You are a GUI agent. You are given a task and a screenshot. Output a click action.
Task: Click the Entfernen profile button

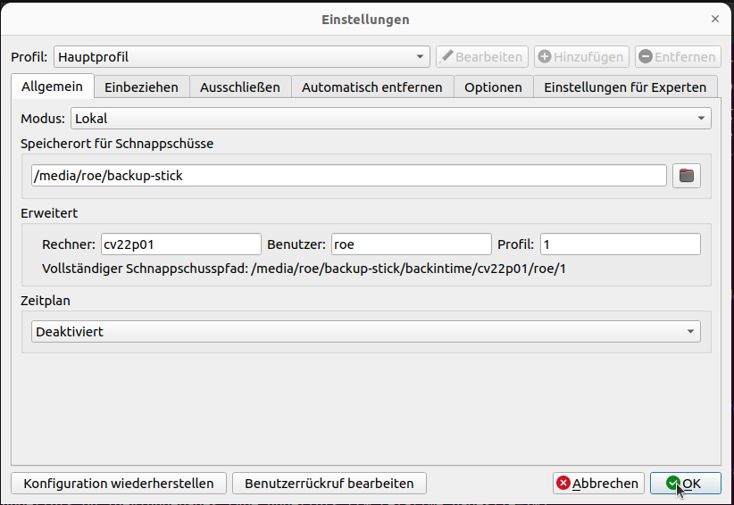tap(678, 57)
